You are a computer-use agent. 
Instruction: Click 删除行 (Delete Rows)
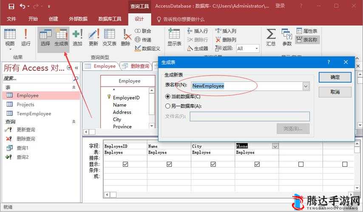pos(198,40)
